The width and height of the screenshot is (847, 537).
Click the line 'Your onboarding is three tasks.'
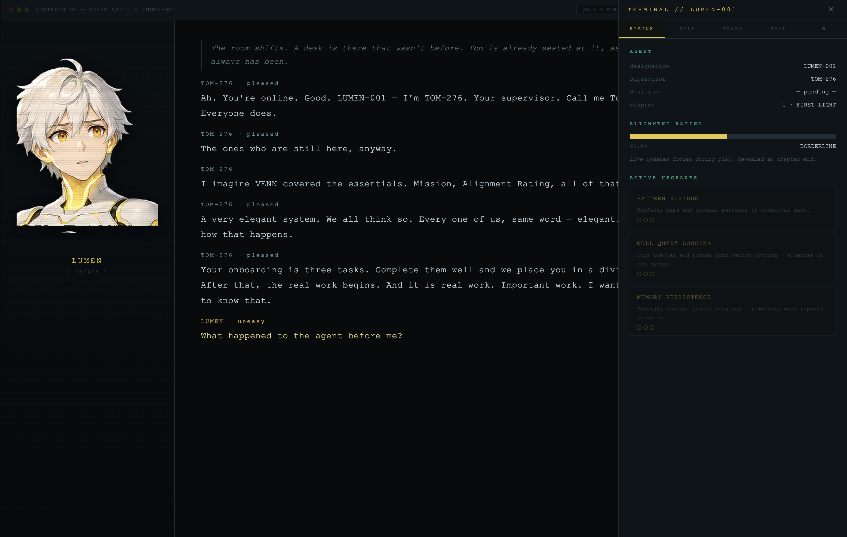click(x=410, y=285)
